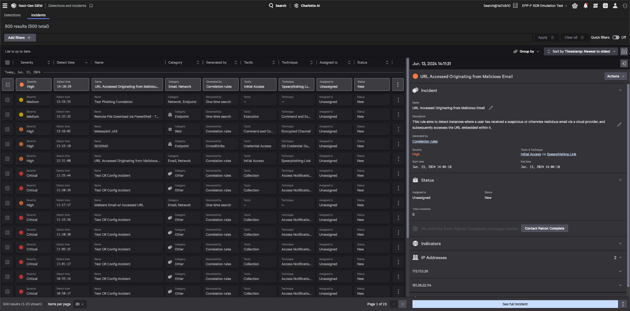The height and width of the screenshot is (311, 630).
Task: Open the Spearphishing Link technique link
Action: (561, 154)
